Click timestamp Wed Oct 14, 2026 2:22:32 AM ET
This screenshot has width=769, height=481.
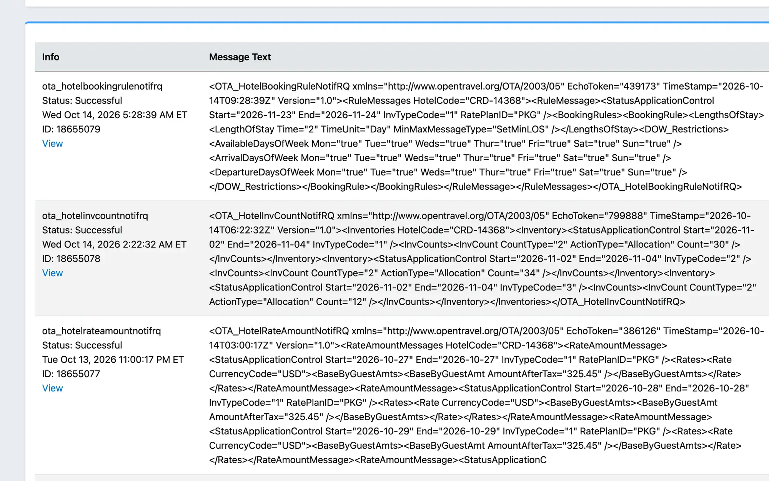(x=114, y=244)
